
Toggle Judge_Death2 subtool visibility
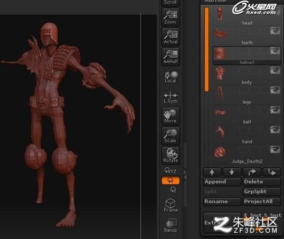[x=275, y=149]
